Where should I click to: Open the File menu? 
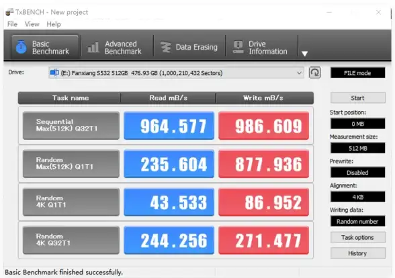pyautogui.click(x=12, y=24)
